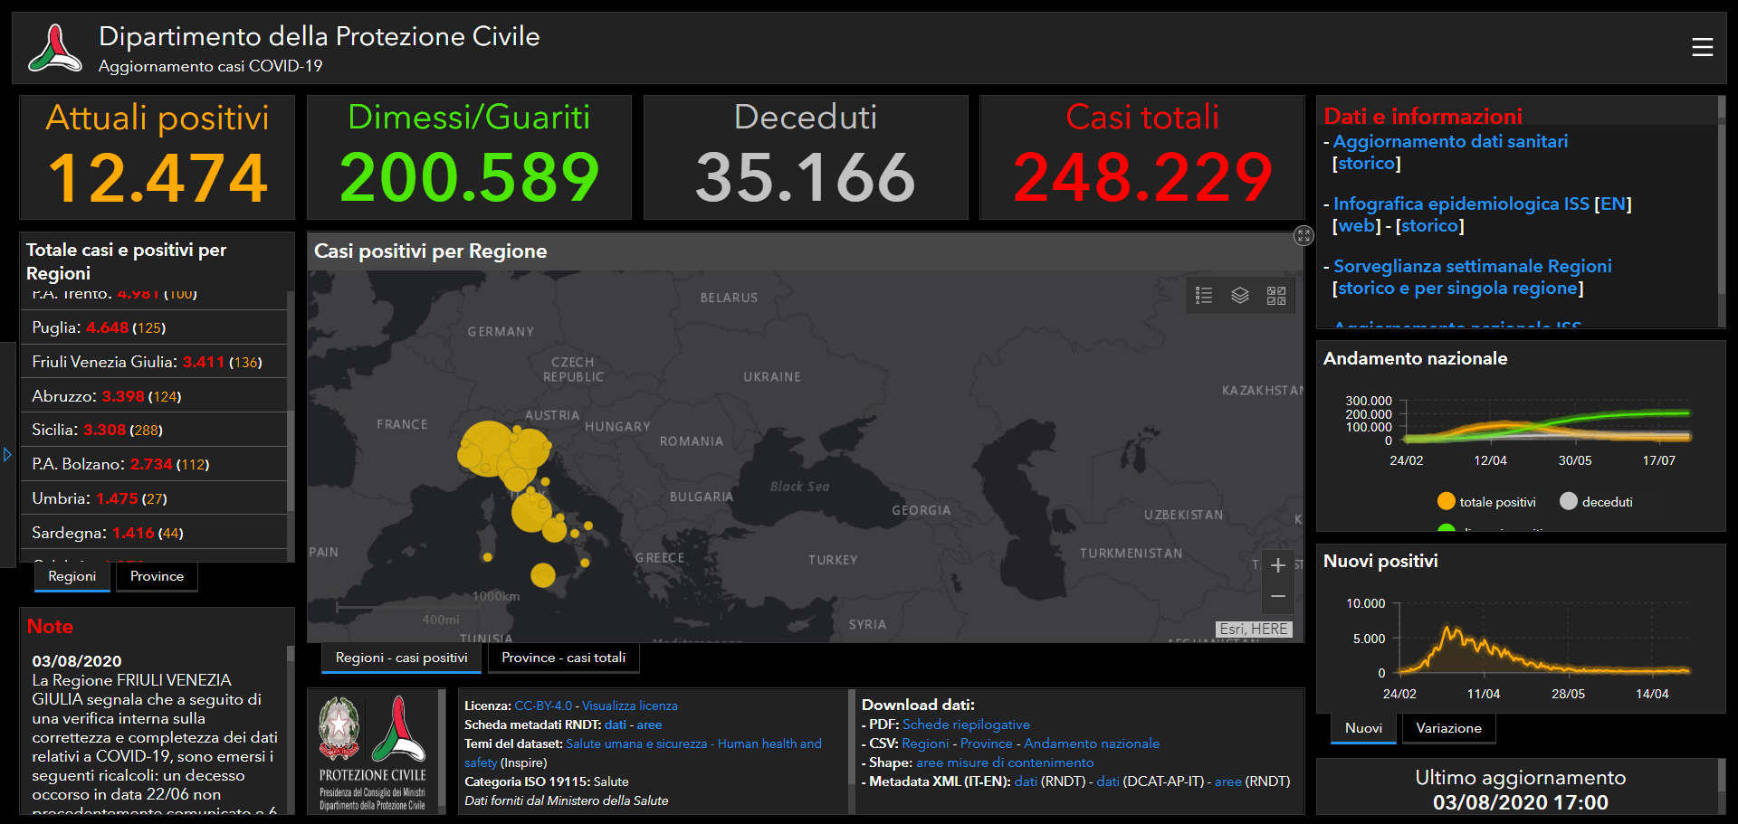
Task: Show the Variazione chart tab
Action: 1448,728
